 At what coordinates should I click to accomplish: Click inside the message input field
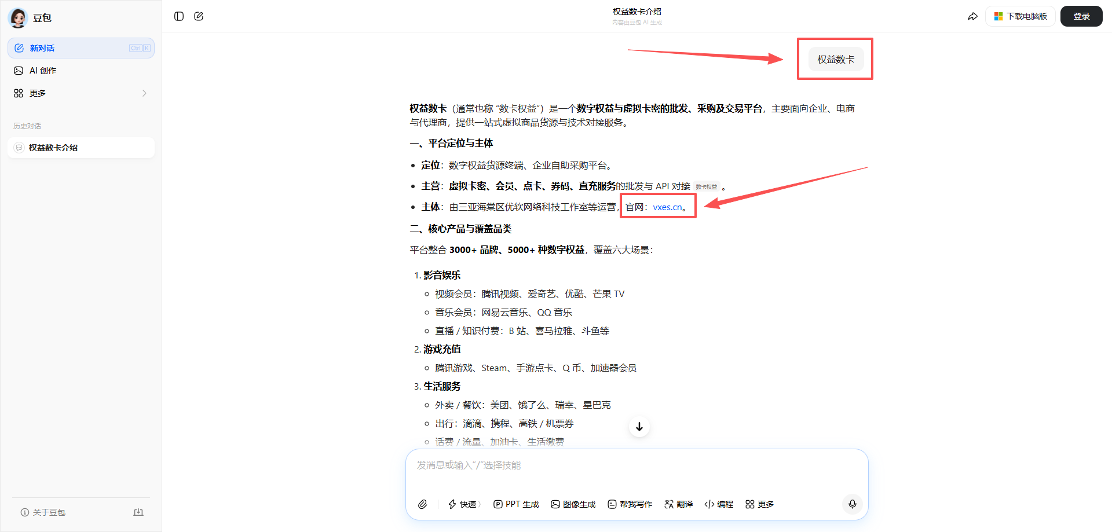pyautogui.click(x=579, y=465)
